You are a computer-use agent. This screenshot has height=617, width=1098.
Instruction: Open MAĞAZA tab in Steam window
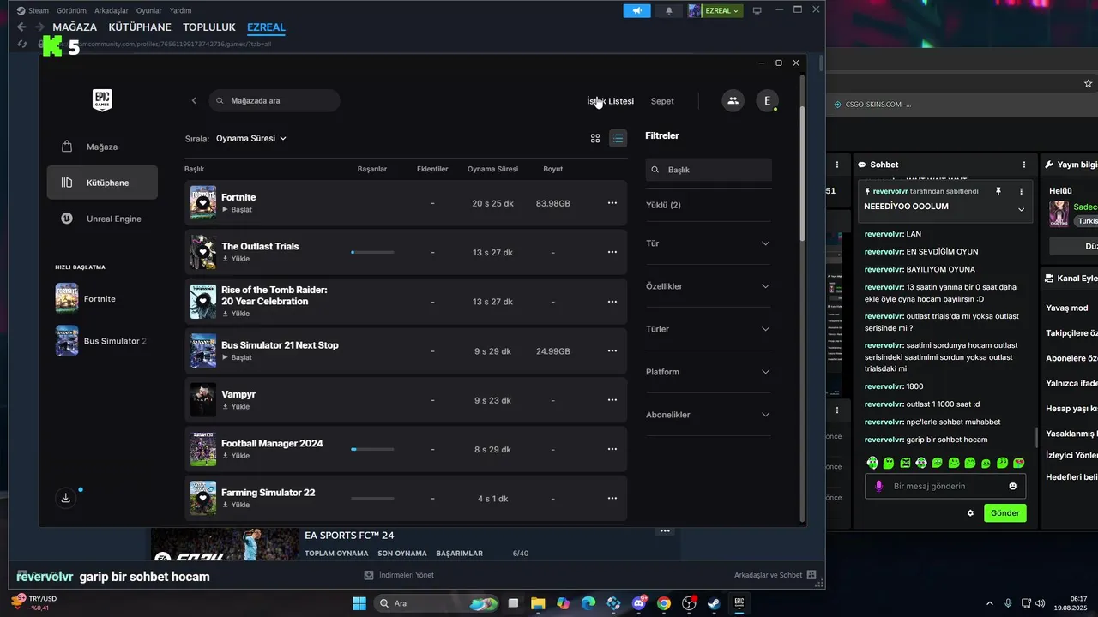(x=75, y=27)
